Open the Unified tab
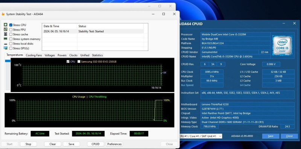This screenshot has width=301, height=149. pyautogui.click(x=85, y=55)
